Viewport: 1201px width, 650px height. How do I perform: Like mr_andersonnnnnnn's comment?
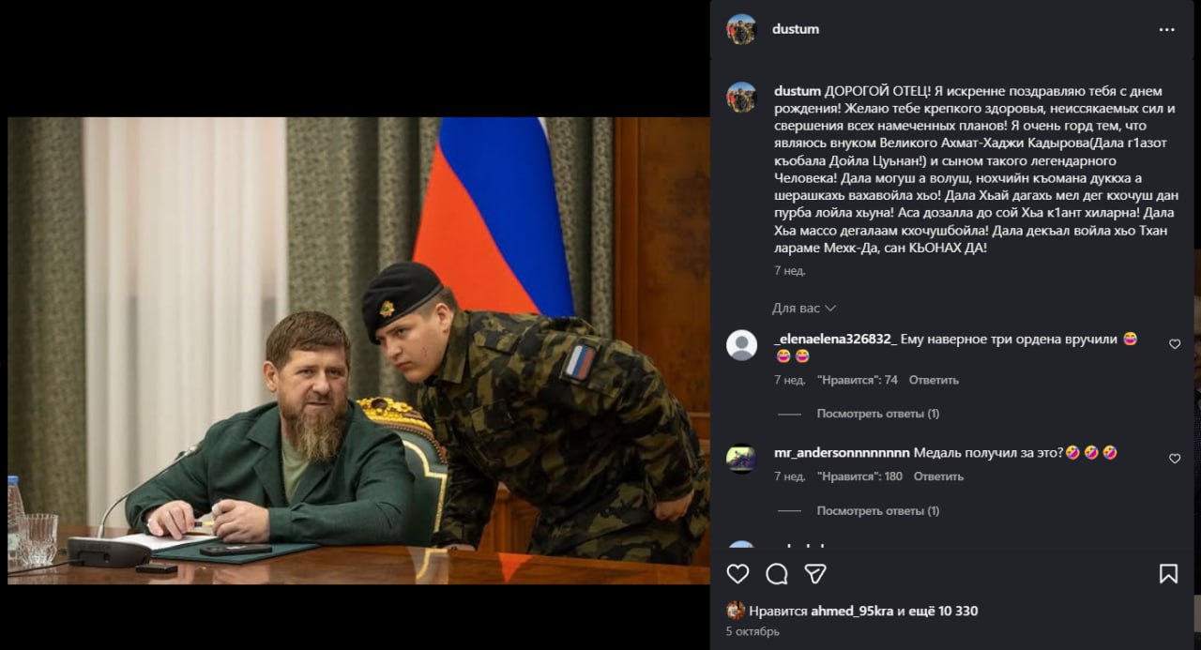click(x=1175, y=459)
